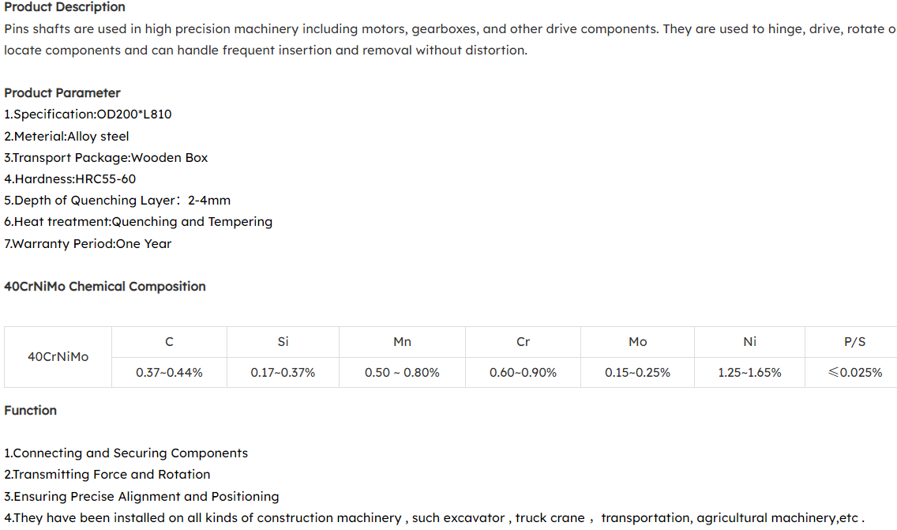The width and height of the screenshot is (897, 530).
Task: Click the Heat treatment line
Action: click(x=138, y=222)
